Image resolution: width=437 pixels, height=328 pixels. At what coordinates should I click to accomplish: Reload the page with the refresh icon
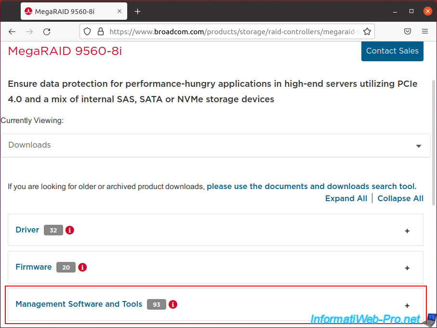click(x=47, y=32)
